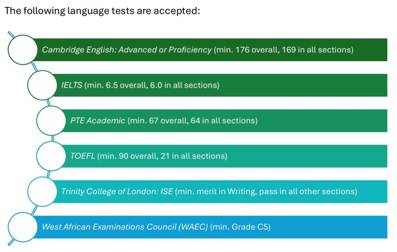The width and height of the screenshot is (397, 252).
Task: Click the circle beside Trinity College ISE
Action: pos(42,191)
